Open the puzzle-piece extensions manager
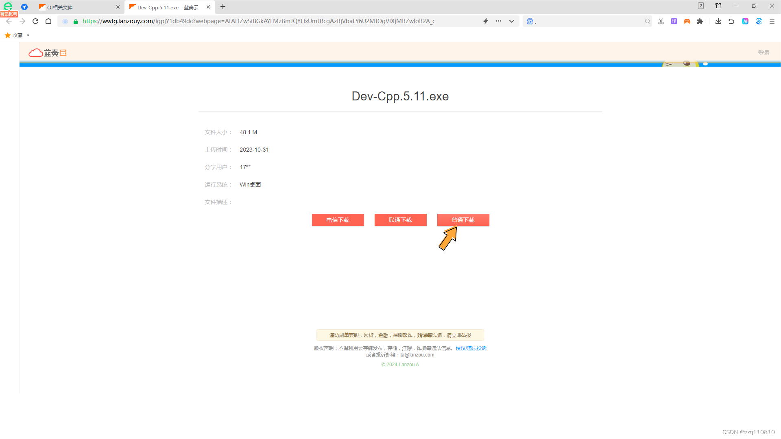This screenshot has width=781, height=439. pyautogui.click(x=700, y=21)
